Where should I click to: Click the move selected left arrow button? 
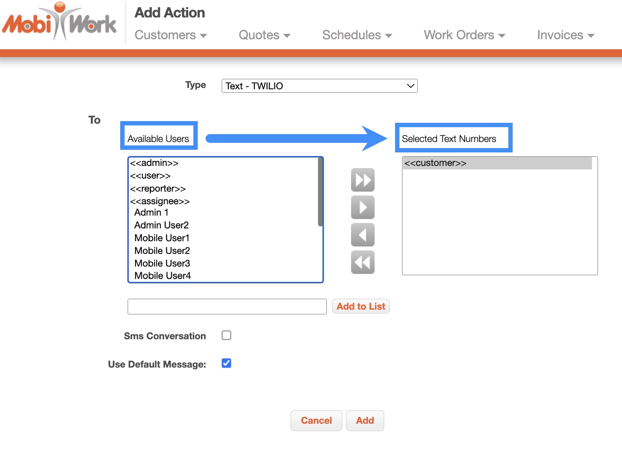point(362,235)
